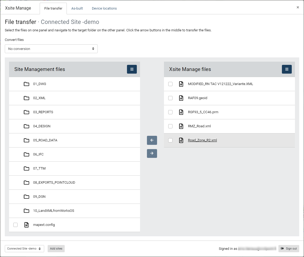Select the MODIFIED_RN TAC V121222_Variante.XML checkbox
Image resolution: width=304 pixels, height=257 pixels.
coord(170,84)
